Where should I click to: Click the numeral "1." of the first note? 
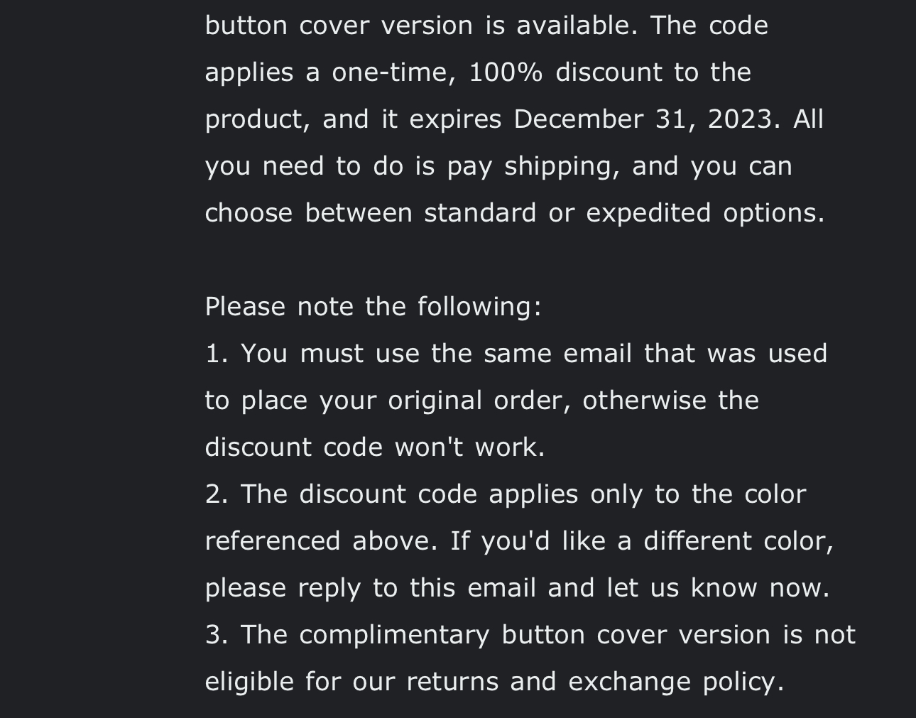(x=216, y=354)
